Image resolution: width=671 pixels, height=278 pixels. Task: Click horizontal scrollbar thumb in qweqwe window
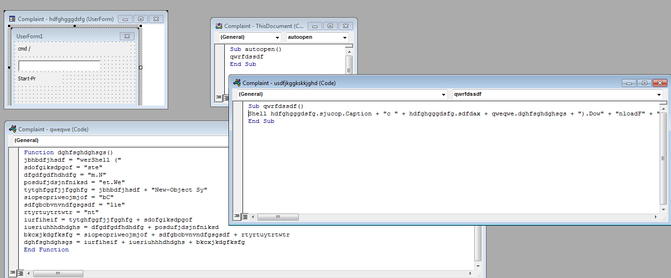[59, 273]
